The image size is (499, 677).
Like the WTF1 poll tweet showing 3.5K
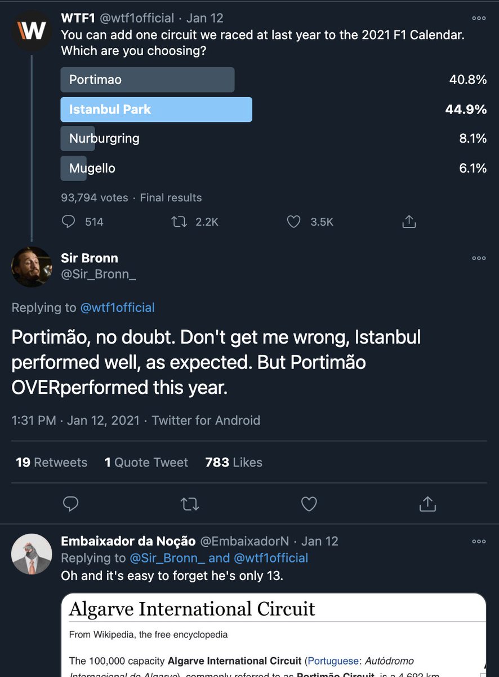click(293, 222)
